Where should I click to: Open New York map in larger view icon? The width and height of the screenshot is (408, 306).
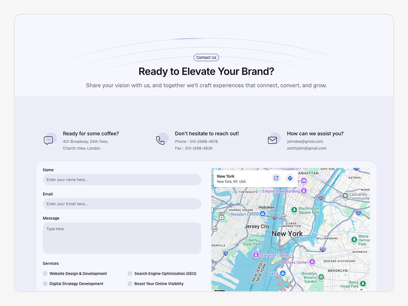[276, 178]
